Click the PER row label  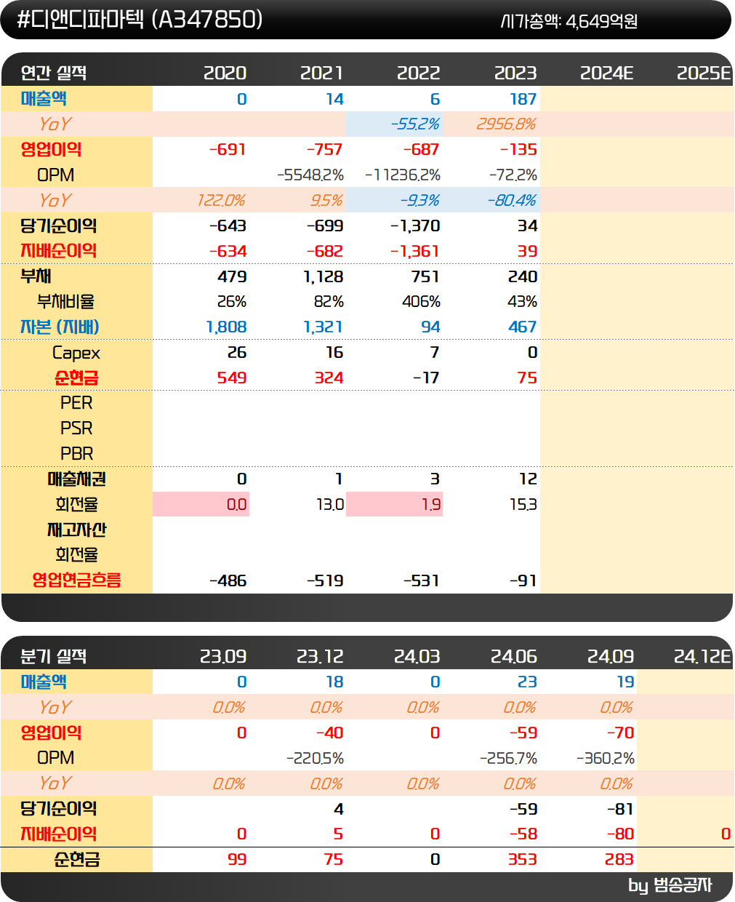click(76, 403)
